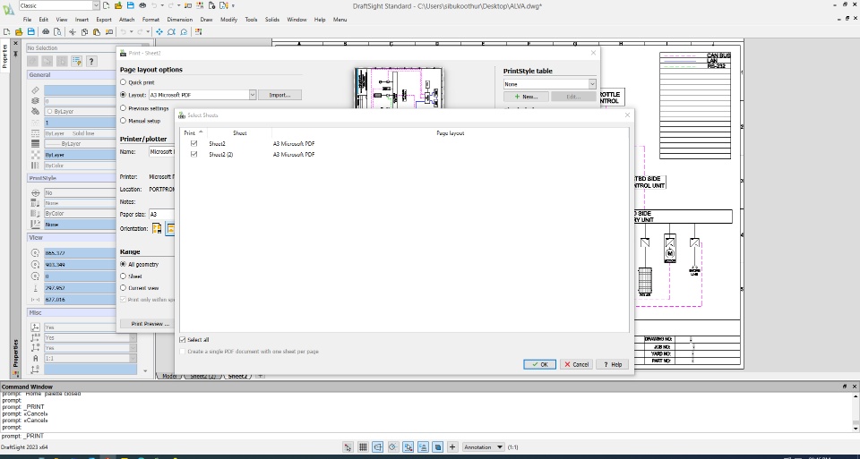860x459 pixels.
Task: Select the Previous settings radio button
Action: click(x=123, y=108)
